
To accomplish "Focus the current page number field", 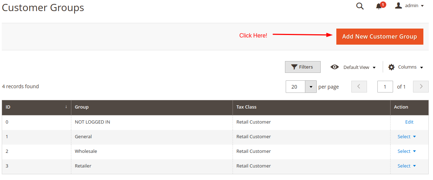I will coord(385,87).
